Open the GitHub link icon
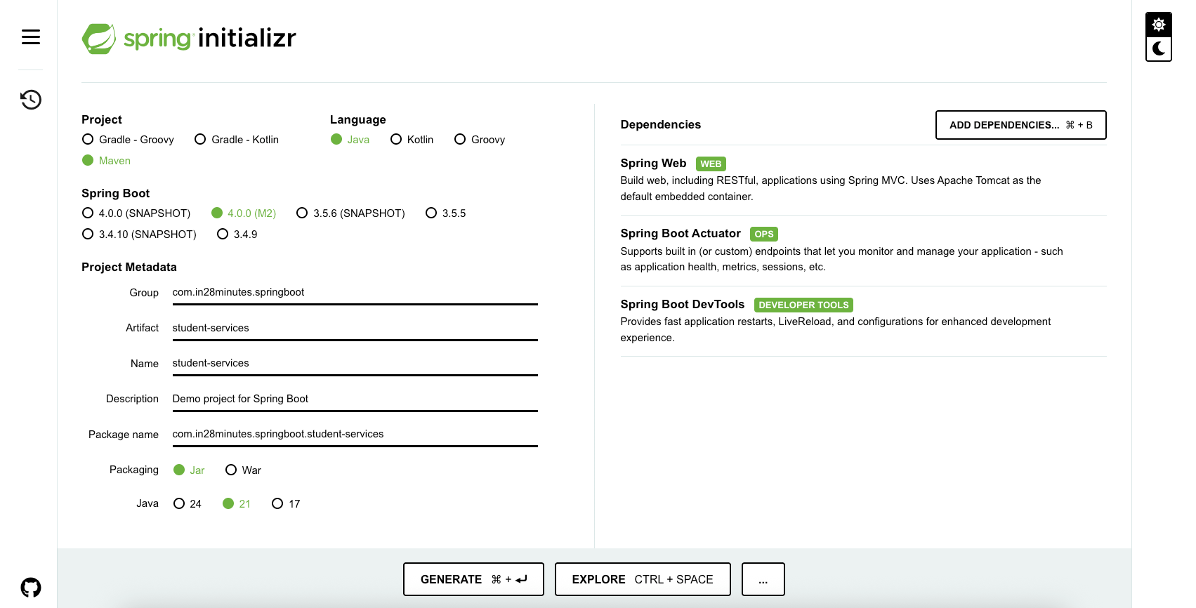The image size is (1196, 608). [x=31, y=587]
